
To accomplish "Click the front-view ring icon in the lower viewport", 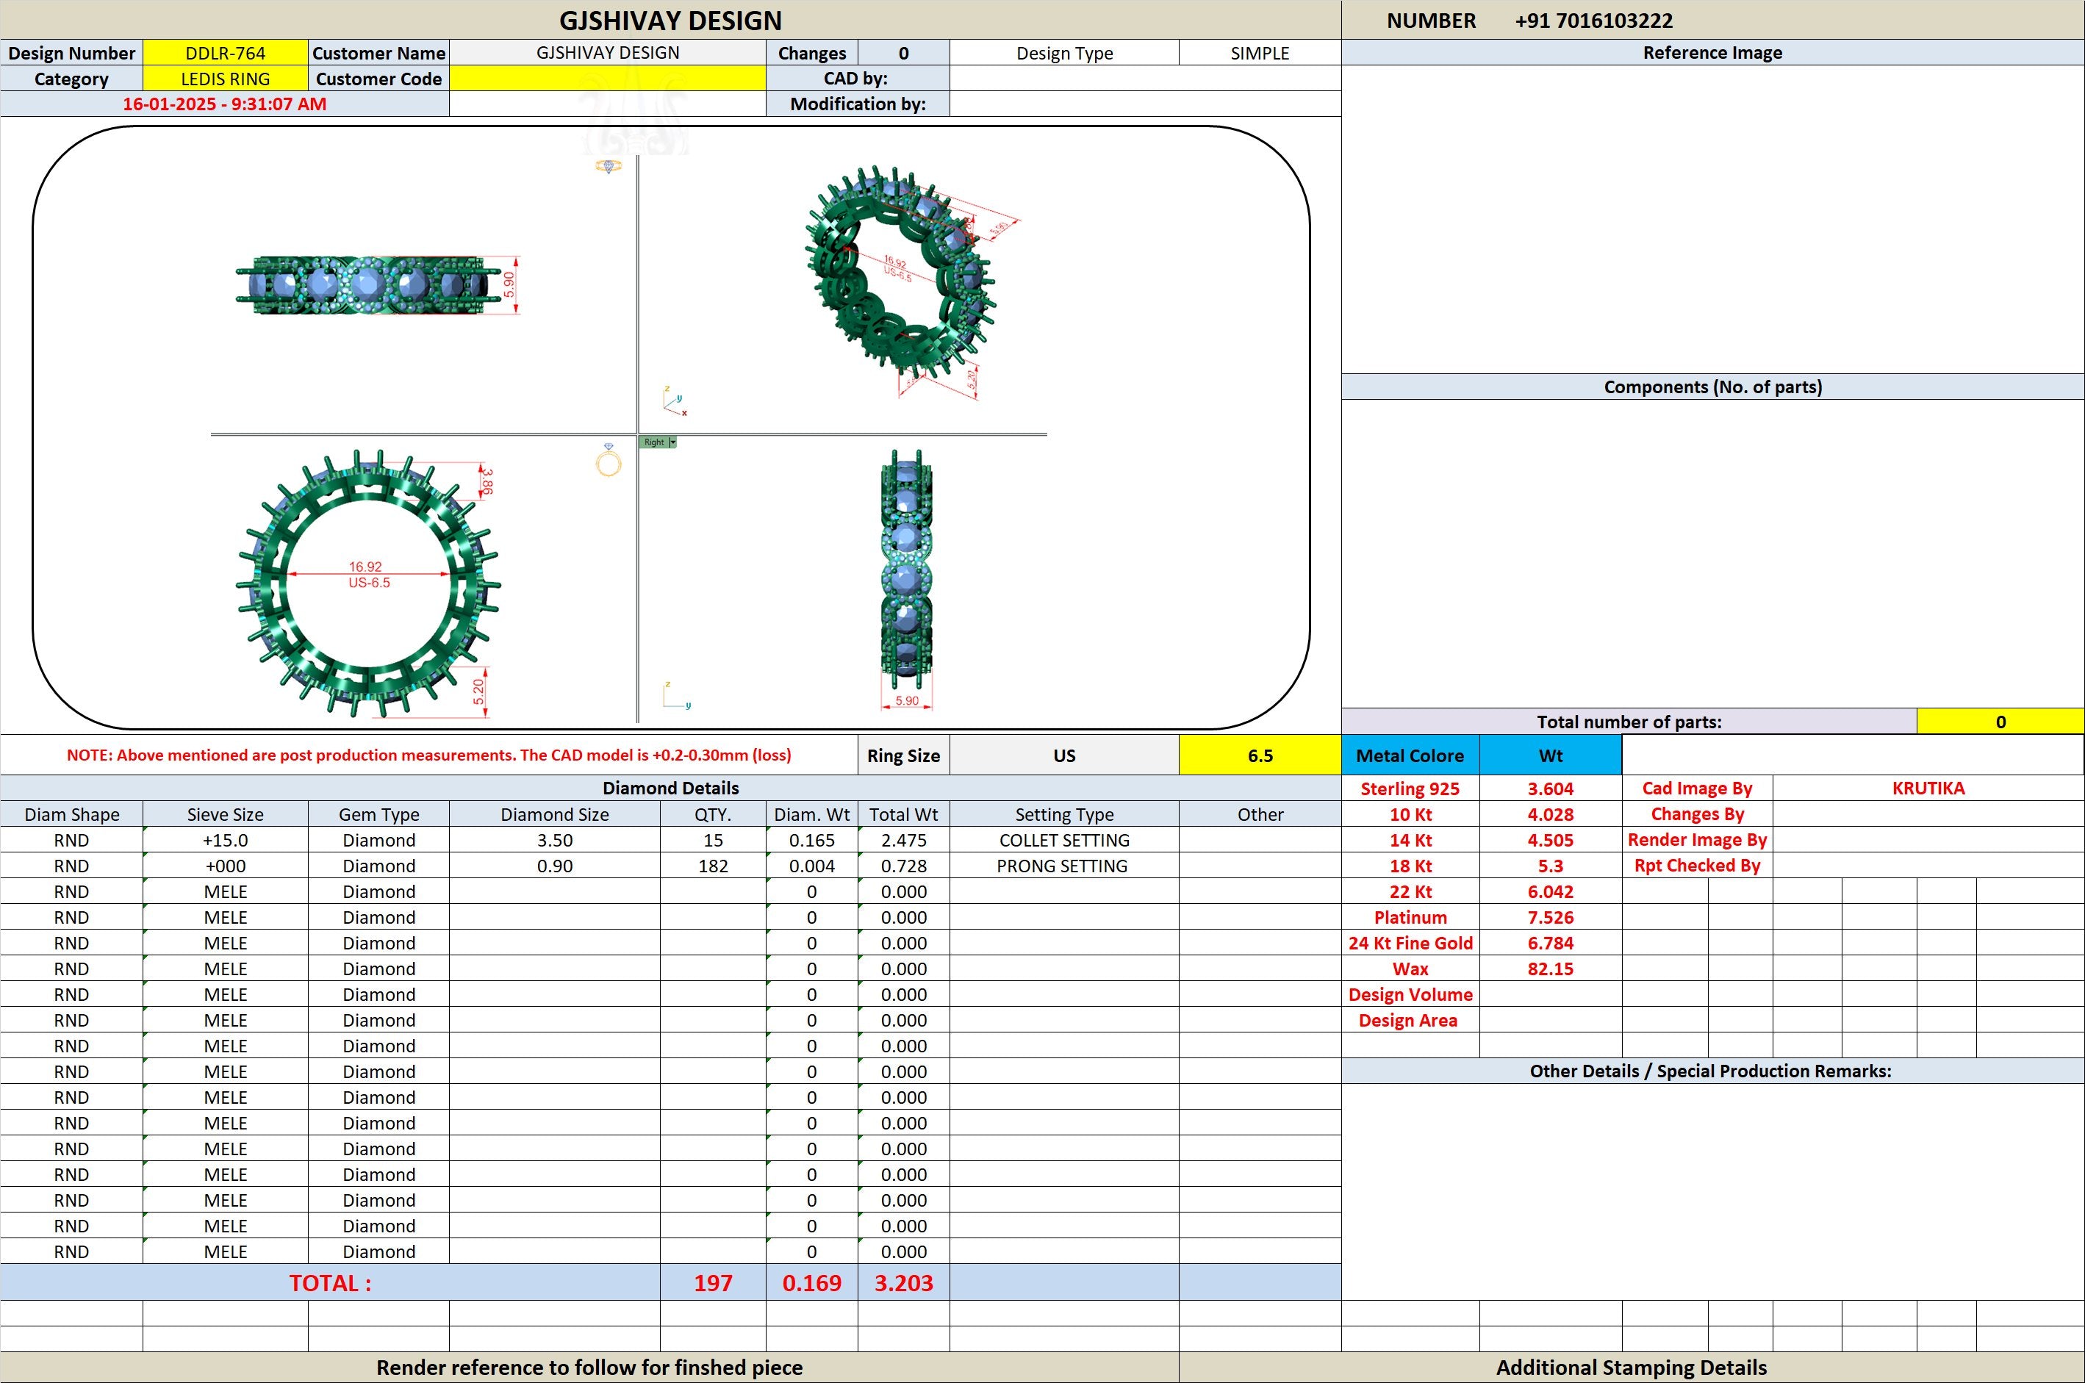I will click(609, 461).
